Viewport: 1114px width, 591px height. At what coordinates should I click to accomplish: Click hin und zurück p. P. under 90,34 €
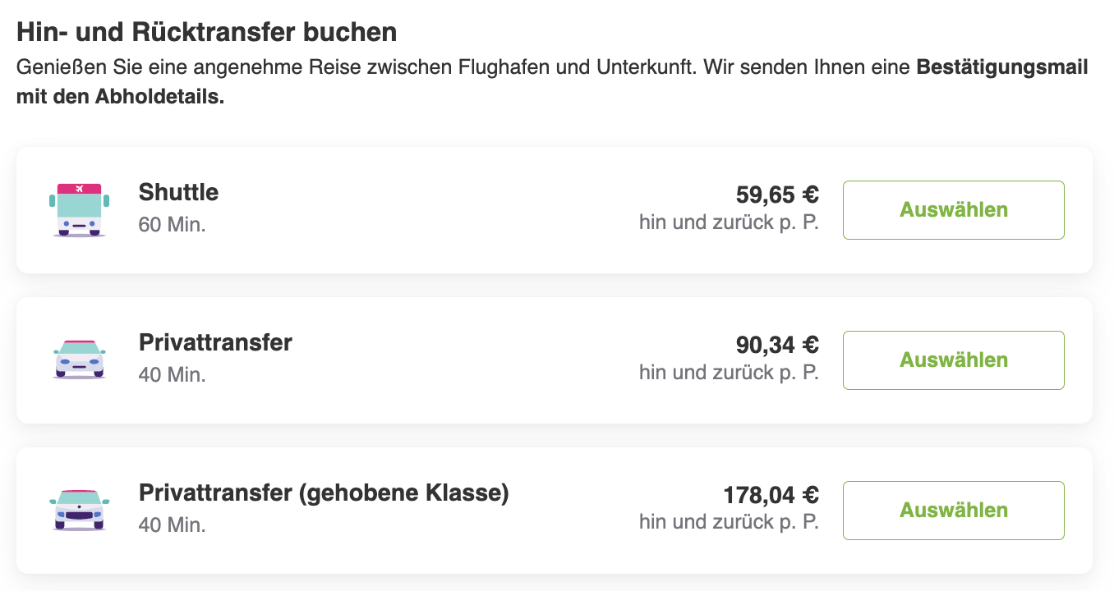coord(730,373)
